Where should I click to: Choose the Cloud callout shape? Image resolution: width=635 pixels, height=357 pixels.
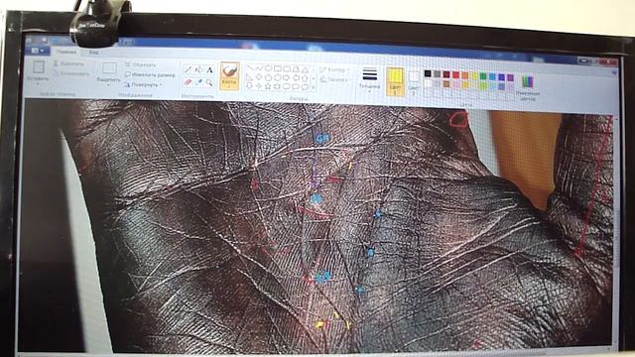(305, 87)
